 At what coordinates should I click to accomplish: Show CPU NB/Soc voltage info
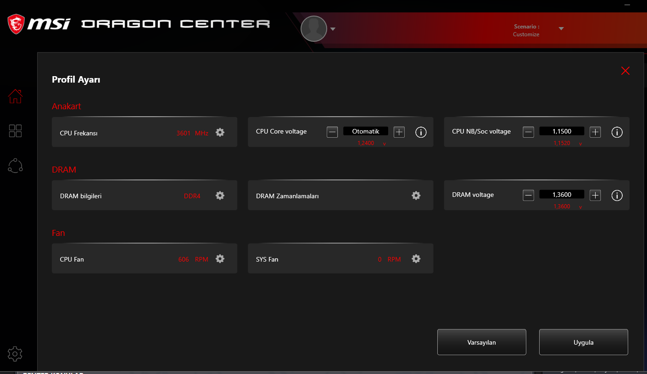coord(617,132)
